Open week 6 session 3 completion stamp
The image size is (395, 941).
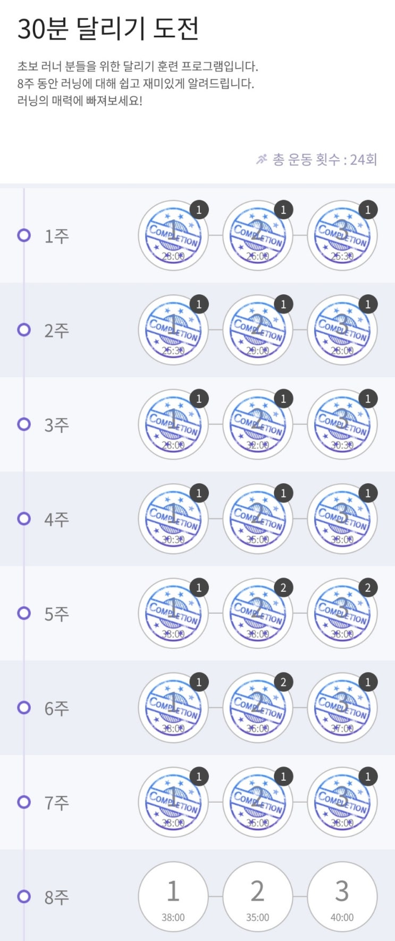[x=342, y=707]
